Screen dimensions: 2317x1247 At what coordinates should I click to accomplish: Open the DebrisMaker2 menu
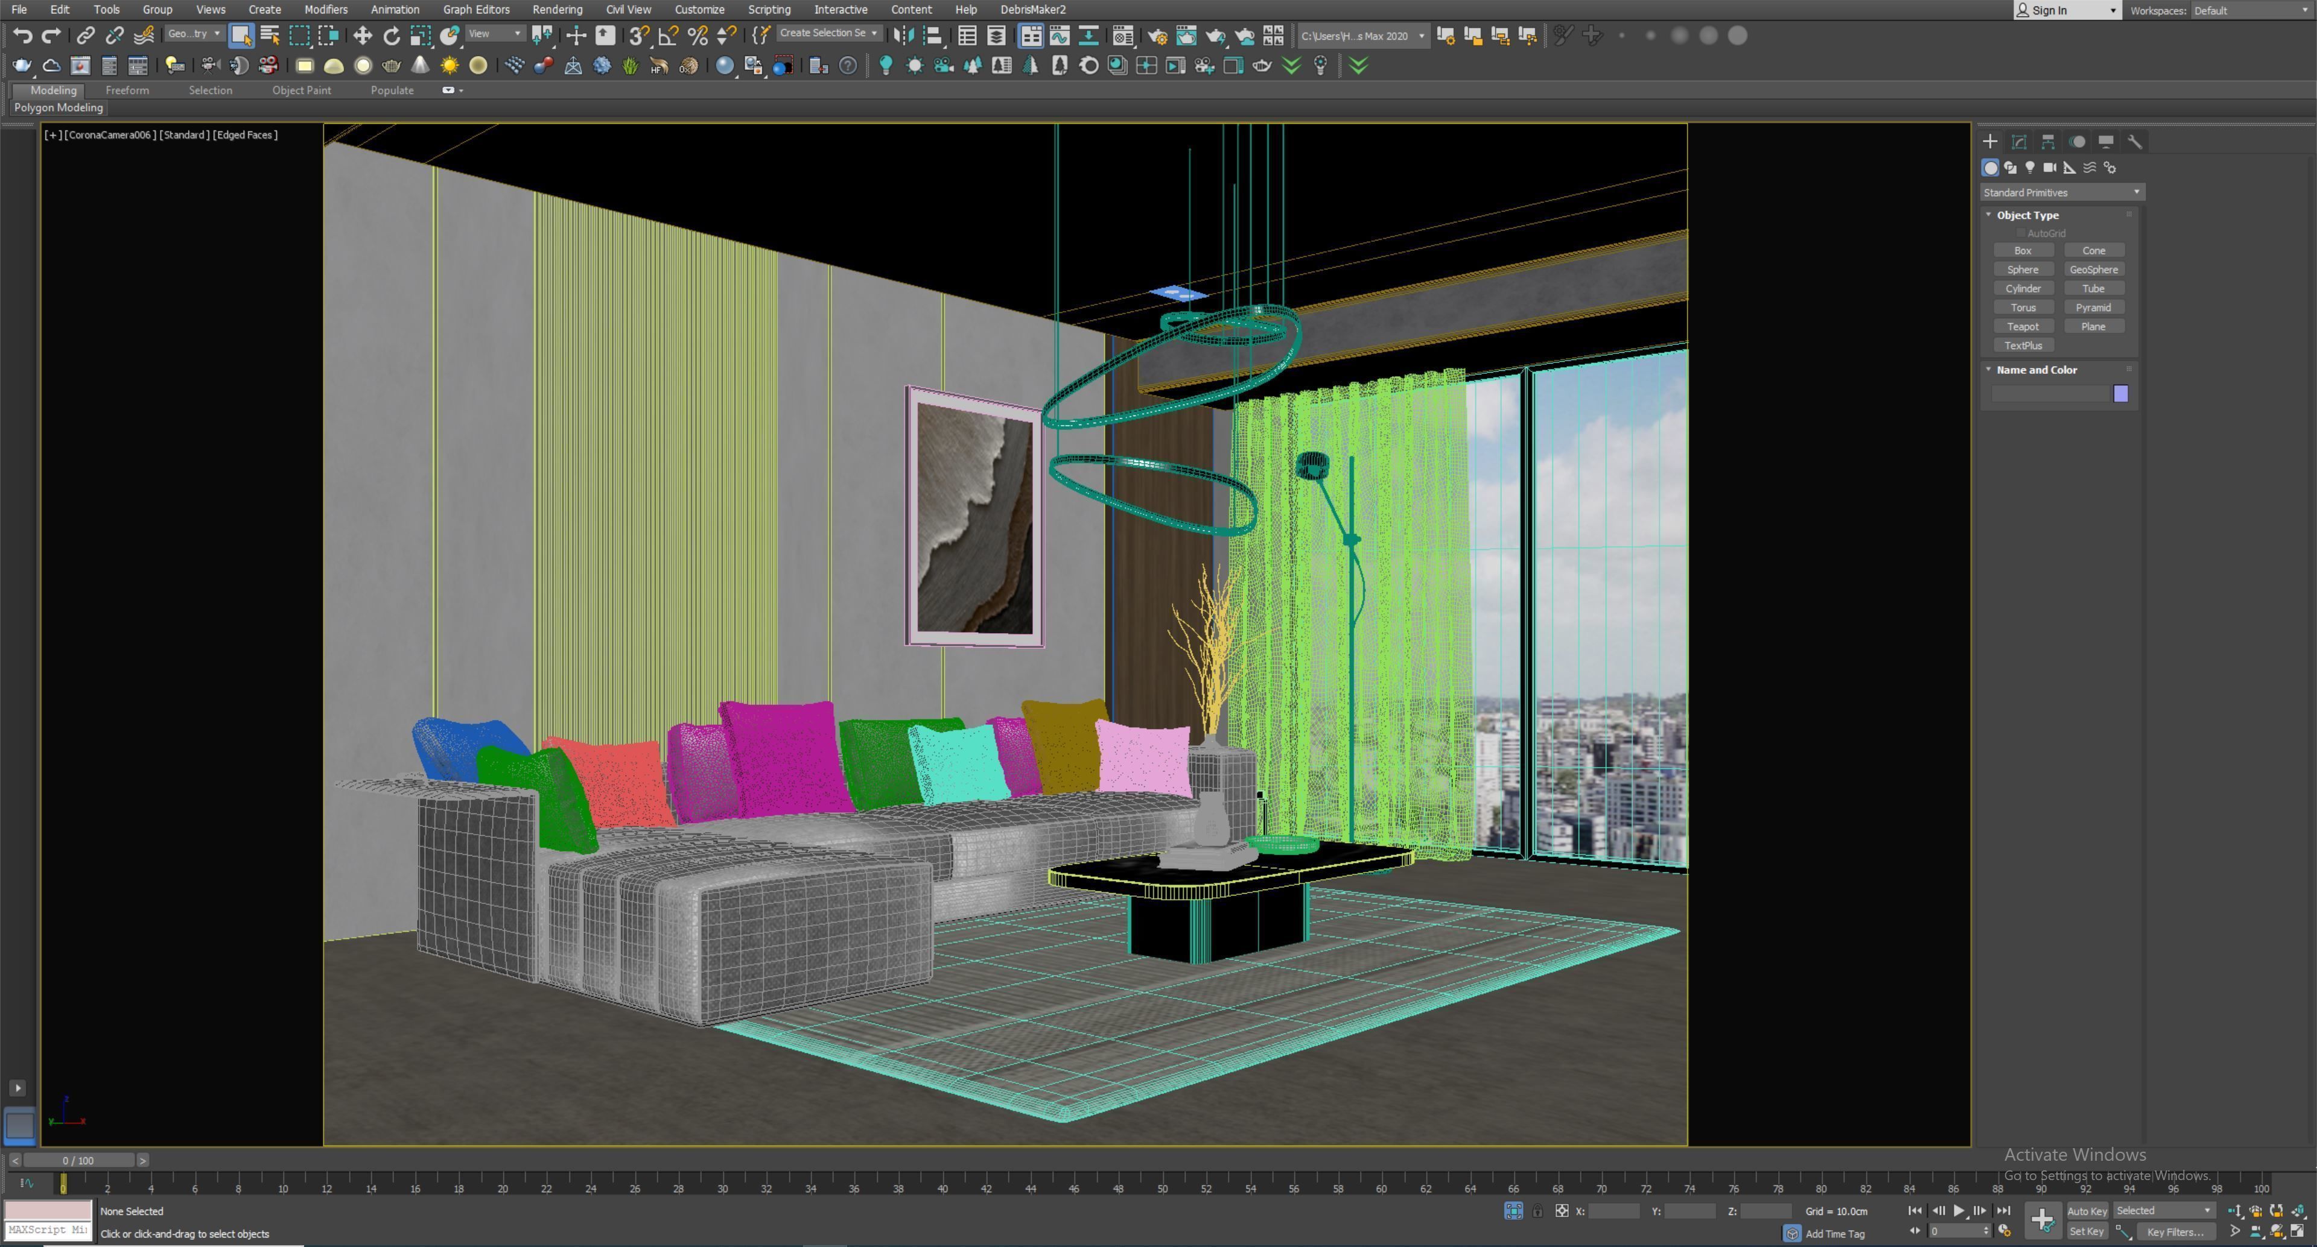pos(1032,10)
